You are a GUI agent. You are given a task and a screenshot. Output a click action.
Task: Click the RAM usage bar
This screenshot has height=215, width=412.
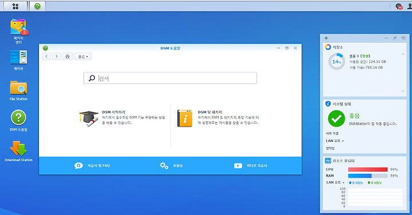point(367,176)
